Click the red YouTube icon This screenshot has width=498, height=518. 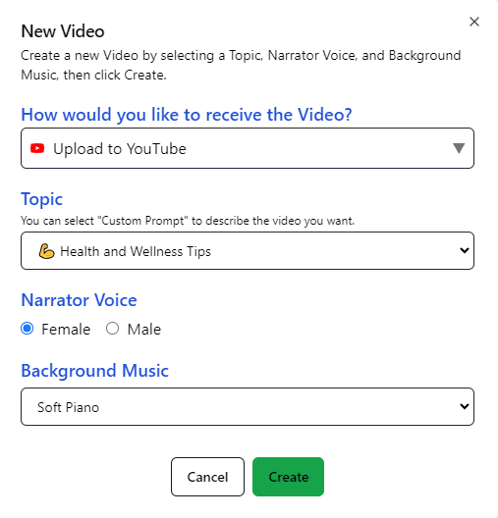coord(37,148)
